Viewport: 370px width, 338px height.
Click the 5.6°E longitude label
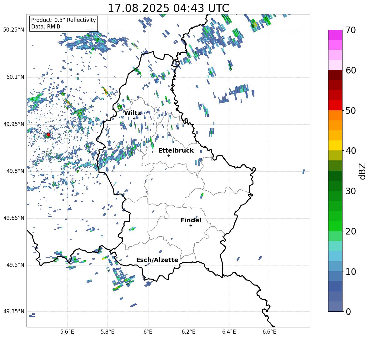pyautogui.click(x=67, y=332)
